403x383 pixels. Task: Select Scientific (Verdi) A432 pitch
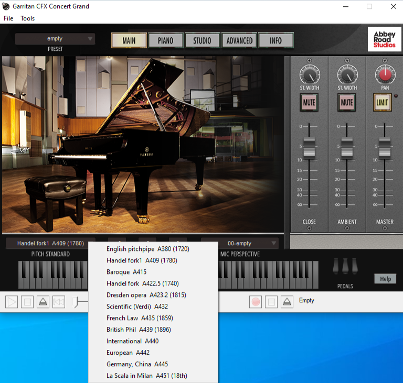pos(153,307)
